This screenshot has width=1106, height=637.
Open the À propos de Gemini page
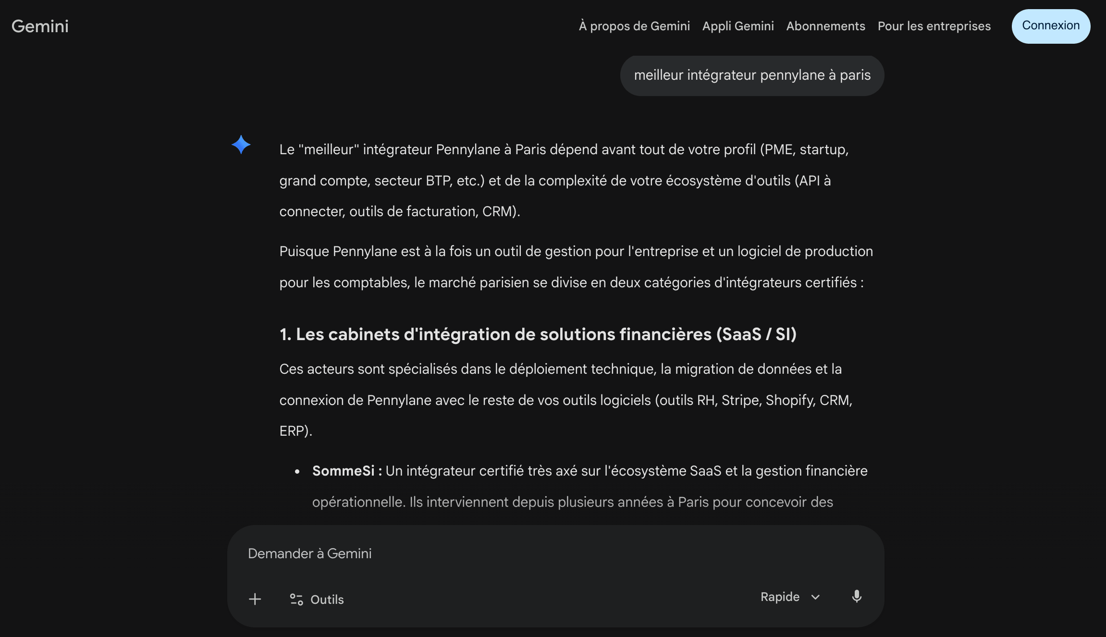(634, 26)
